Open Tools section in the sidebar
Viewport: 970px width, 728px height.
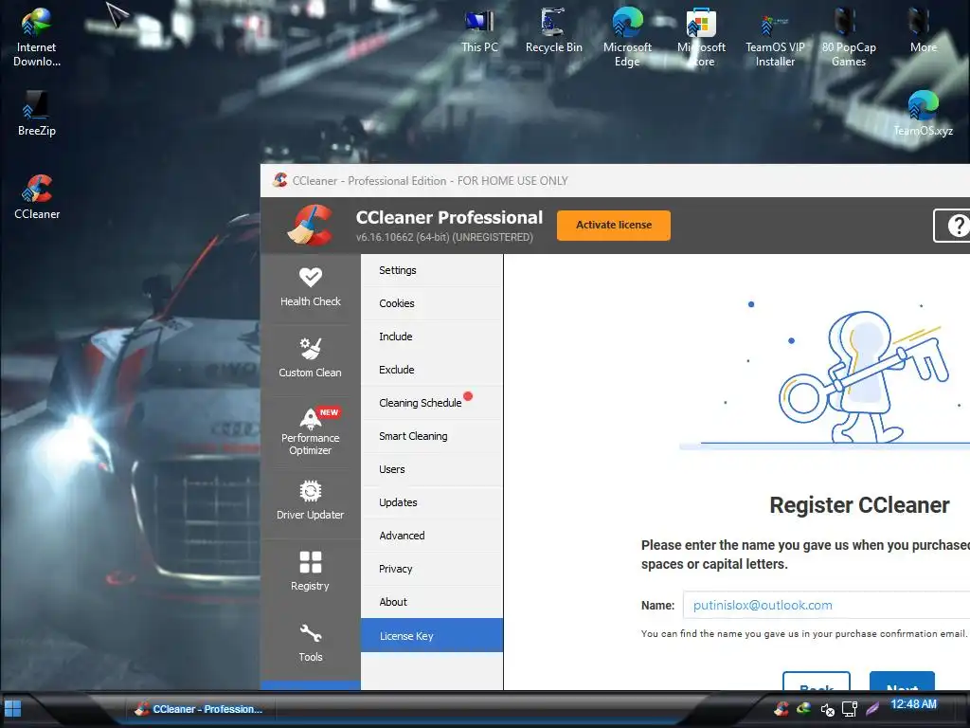[311, 643]
